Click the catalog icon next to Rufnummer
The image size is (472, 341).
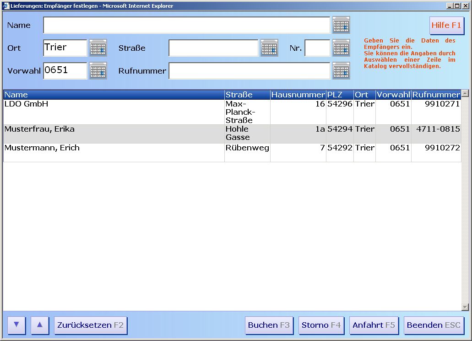pyautogui.click(x=341, y=71)
